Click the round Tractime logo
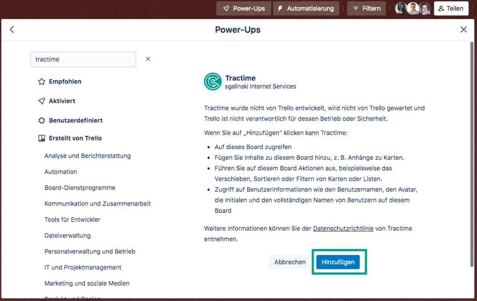The height and width of the screenshot is (301, 477). click(x=212, y=82)
